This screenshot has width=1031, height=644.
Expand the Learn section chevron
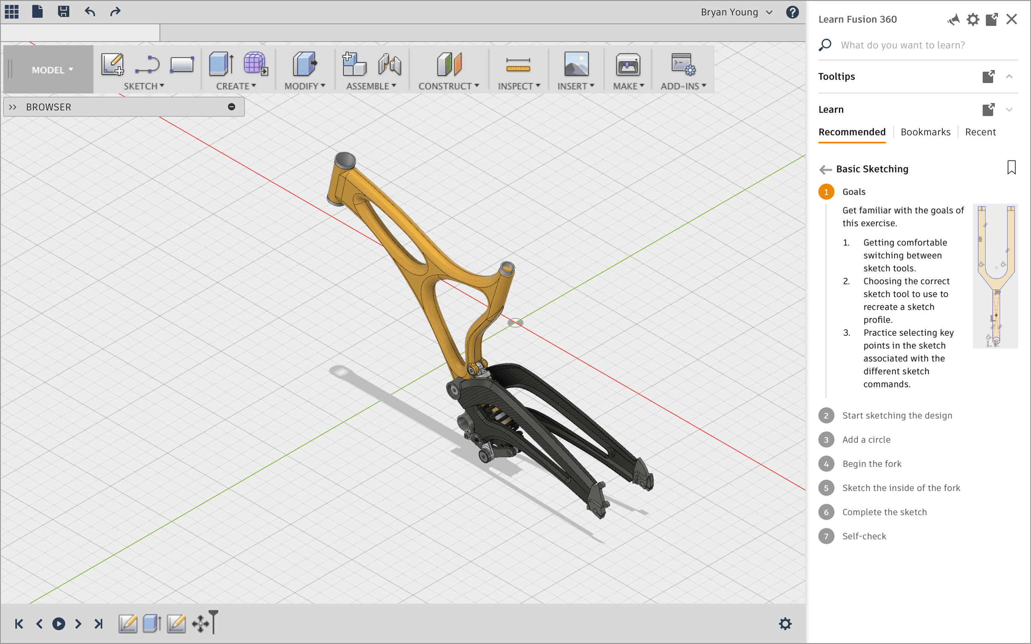tap(1009, 110)
